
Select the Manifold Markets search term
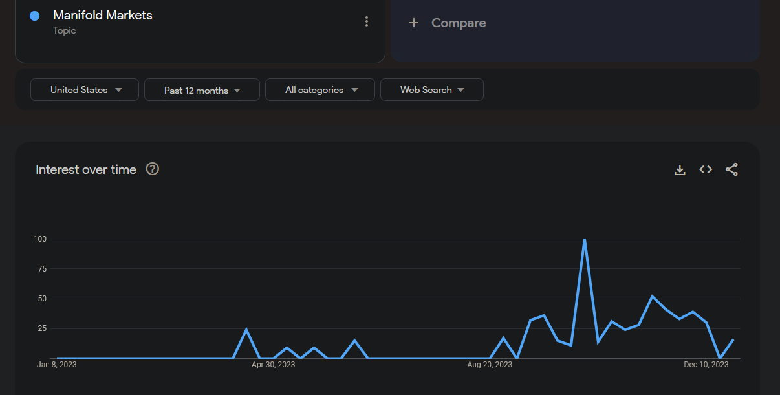tap(103, 15)
